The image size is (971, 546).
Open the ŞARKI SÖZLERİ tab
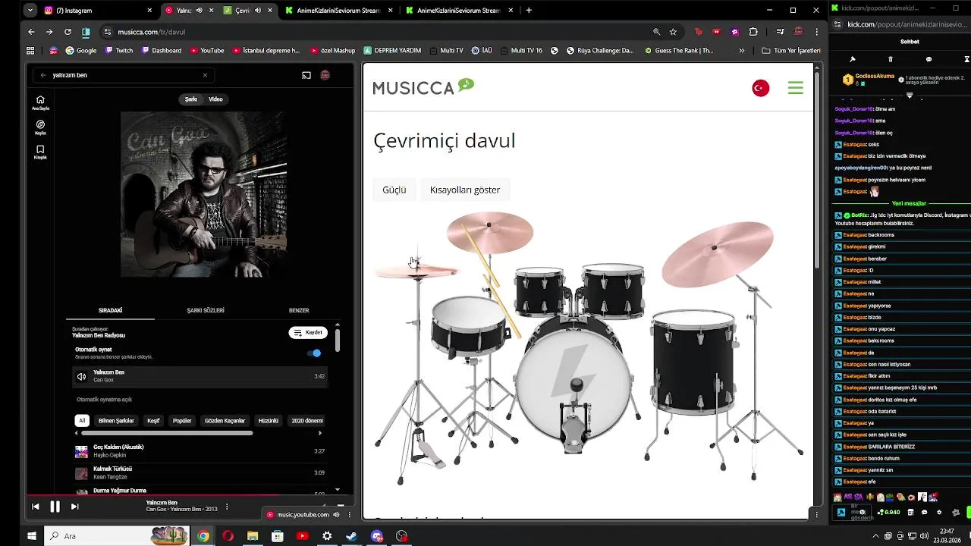pos(206,310)
